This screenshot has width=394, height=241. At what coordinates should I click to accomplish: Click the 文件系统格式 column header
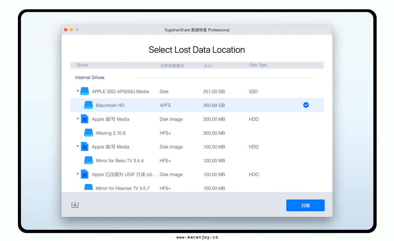[172, 66]
